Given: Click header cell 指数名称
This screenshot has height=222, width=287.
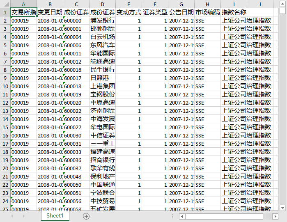Looking at the screenshot, I should pyautogui.click(x=234, y=12).
